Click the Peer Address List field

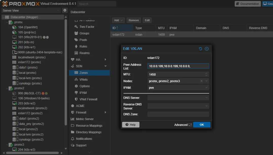pos(178,66)
